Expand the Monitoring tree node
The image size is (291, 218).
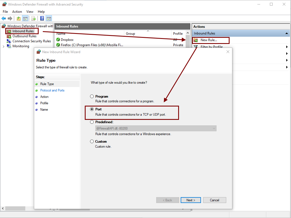tap(3, 46)
